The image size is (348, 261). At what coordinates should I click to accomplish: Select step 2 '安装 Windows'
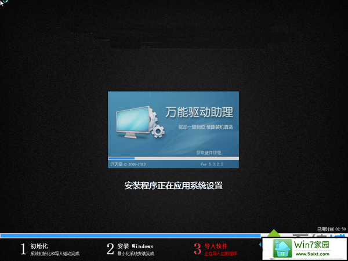tap(135, 246)
